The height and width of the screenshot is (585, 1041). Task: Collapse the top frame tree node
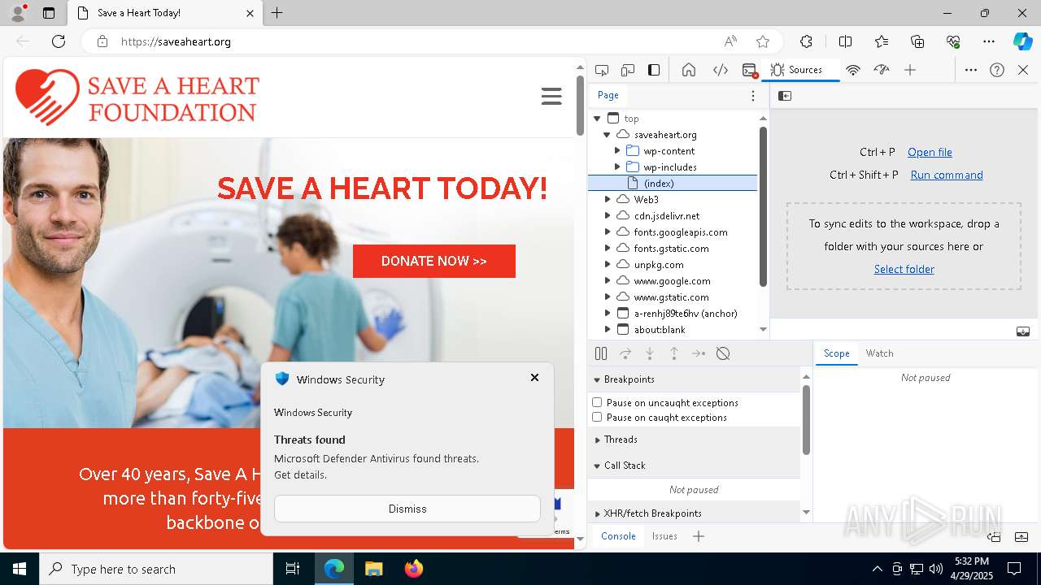coord(597,119)
